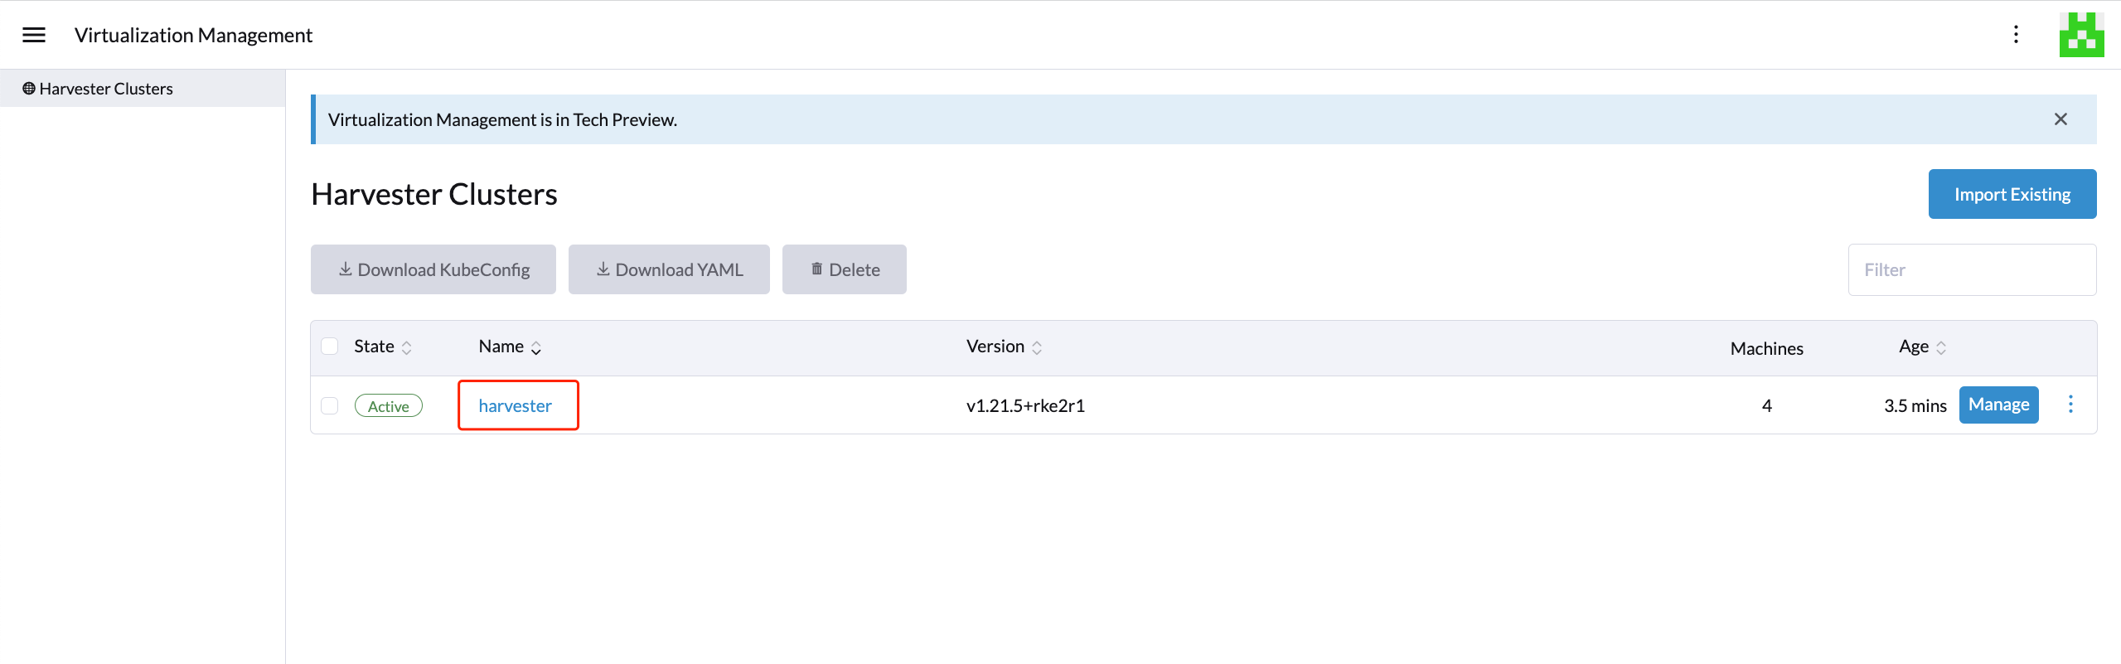Dismiss the Tech Preview banner
Screen dimensions: 2121x664
coord(2060,119)
